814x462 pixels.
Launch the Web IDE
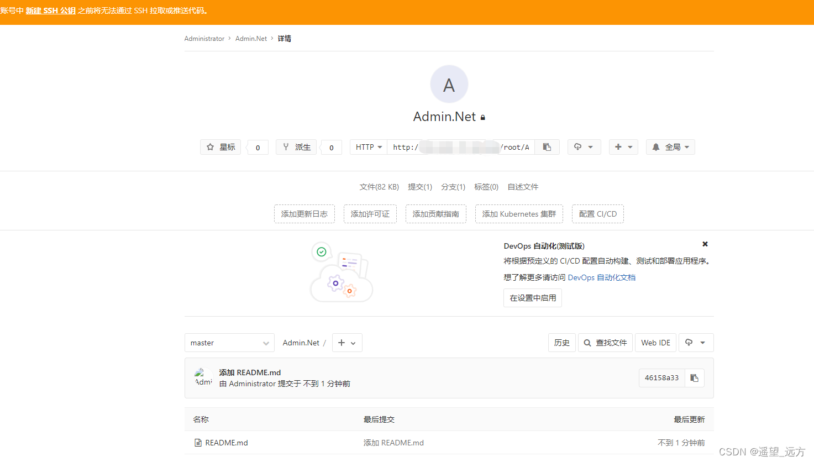pos(655,342)
